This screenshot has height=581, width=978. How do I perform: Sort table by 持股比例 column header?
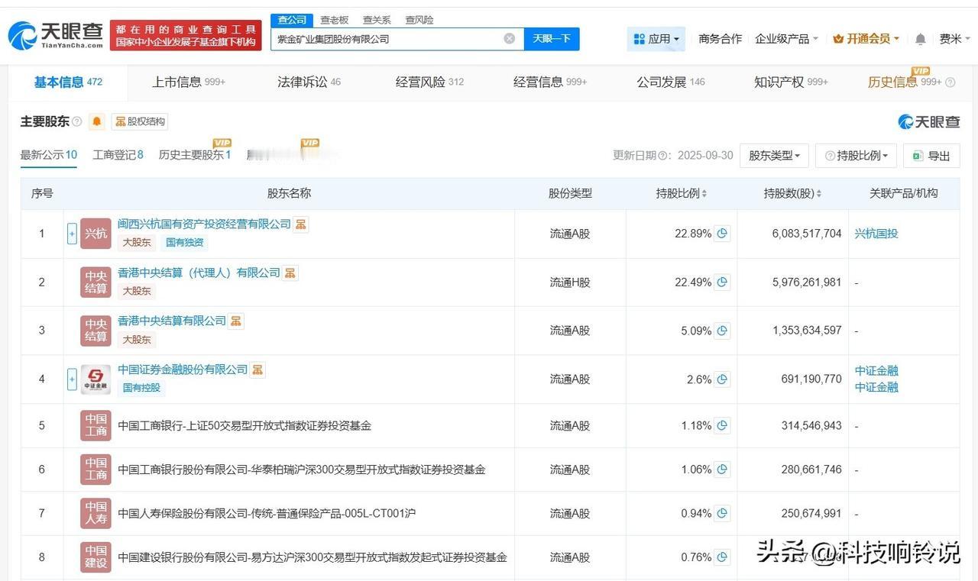[x=681, y=194]
